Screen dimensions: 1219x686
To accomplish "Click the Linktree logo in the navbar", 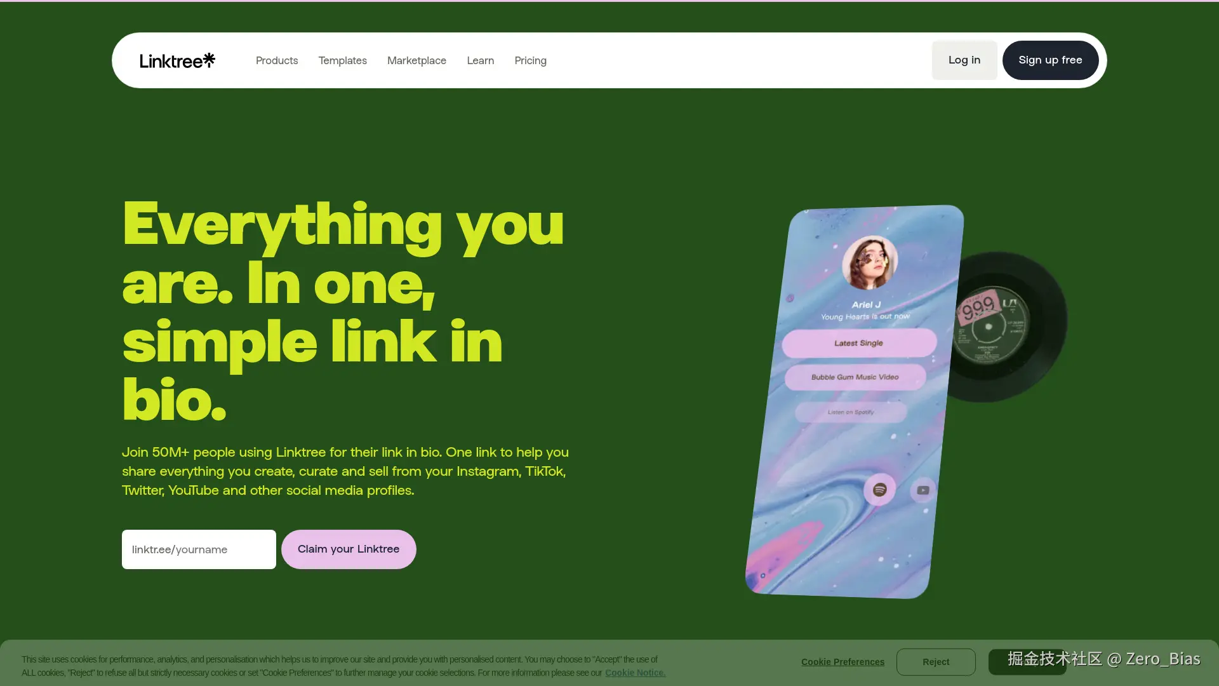I will (177, 60).
